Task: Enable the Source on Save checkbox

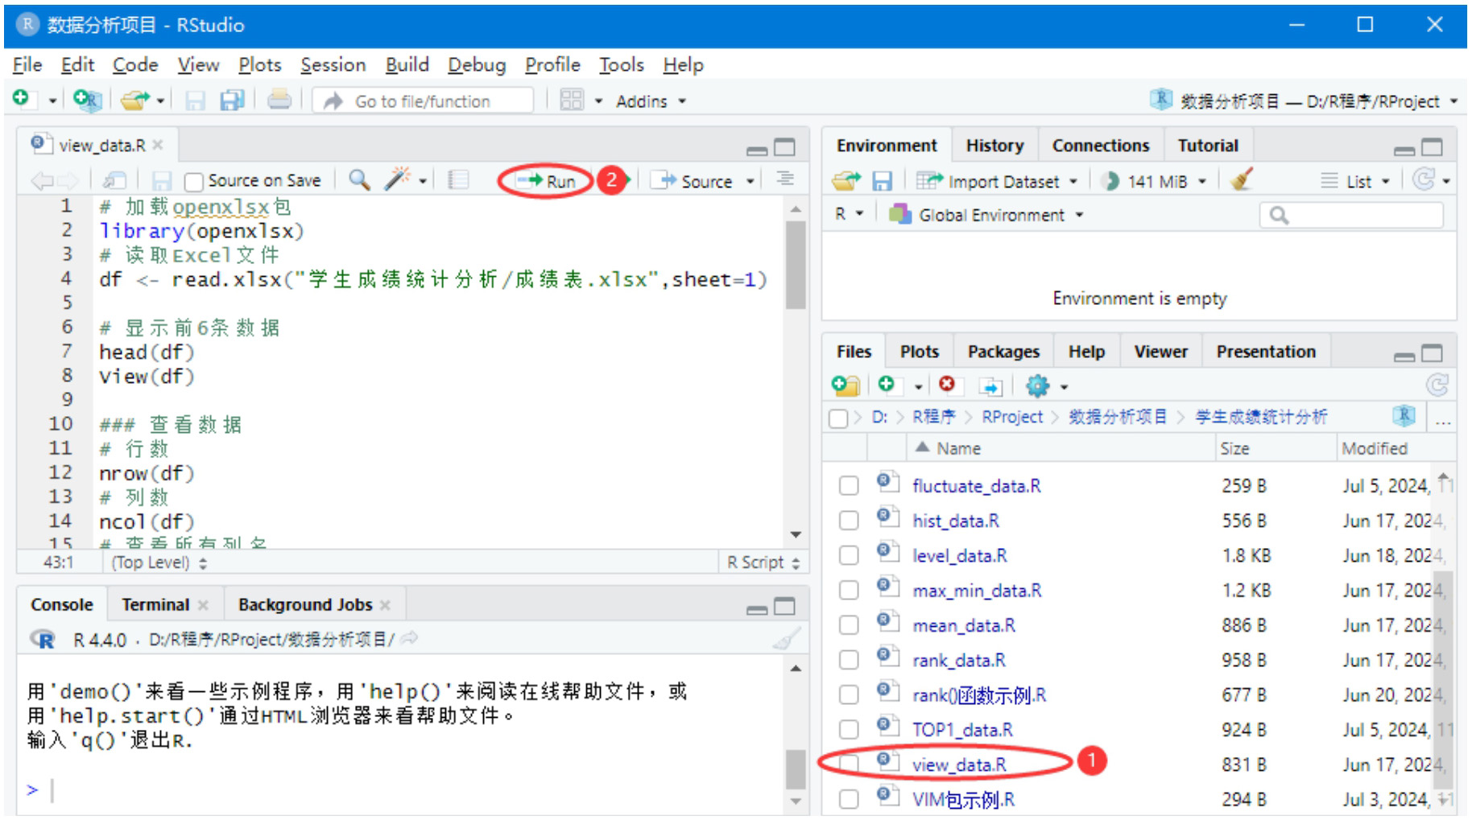Action: (193, 182)
